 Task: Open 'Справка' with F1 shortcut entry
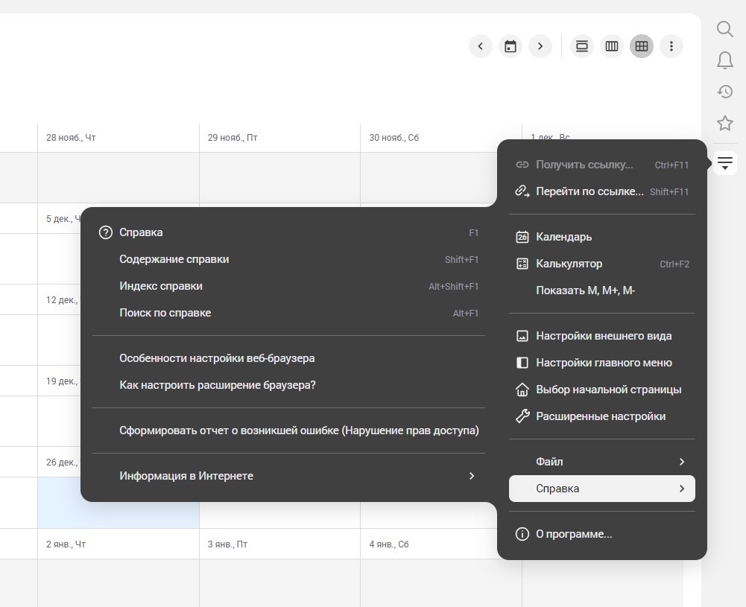click(289, 232)
